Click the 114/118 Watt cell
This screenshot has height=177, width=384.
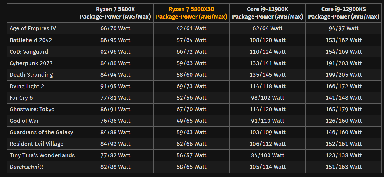[268, 86]
